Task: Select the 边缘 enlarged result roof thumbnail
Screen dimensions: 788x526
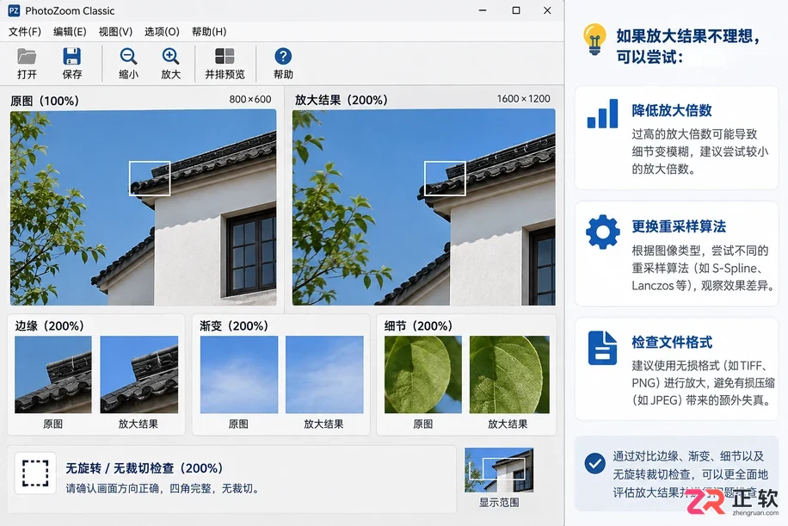Action: [x=139, y=374]
